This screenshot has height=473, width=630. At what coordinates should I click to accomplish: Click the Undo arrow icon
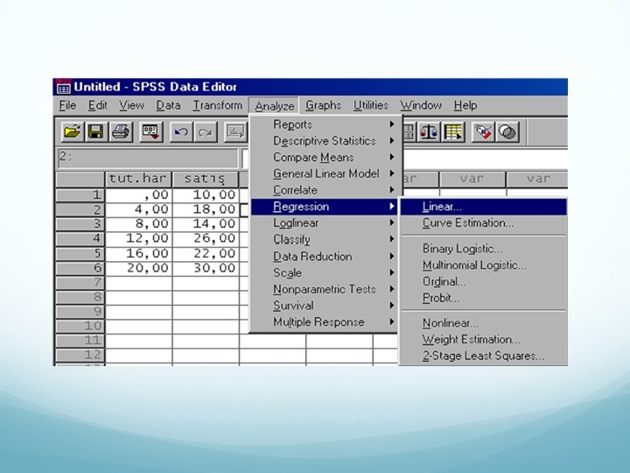(x=181, y=132)
